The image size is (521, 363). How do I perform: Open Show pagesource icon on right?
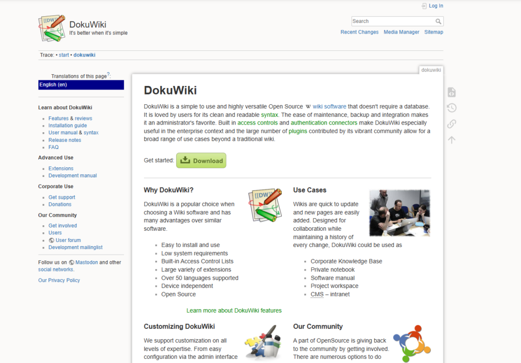tap(451, 93)
